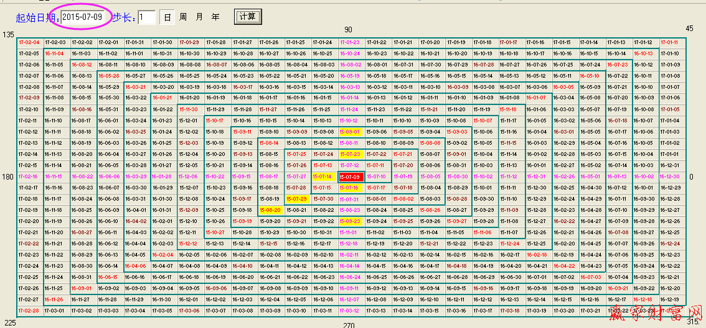Viewport: 706px width, 328px height.
Task: Click the yellow cell 15-07-14
Action: tap(322, 177)
